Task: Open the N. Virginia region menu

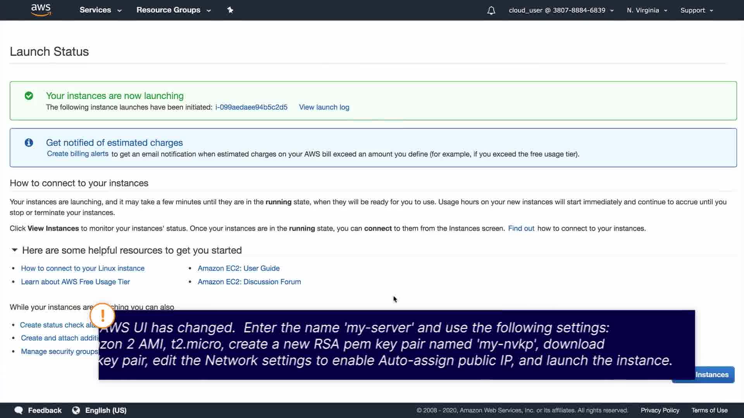Action: (646, 10)
